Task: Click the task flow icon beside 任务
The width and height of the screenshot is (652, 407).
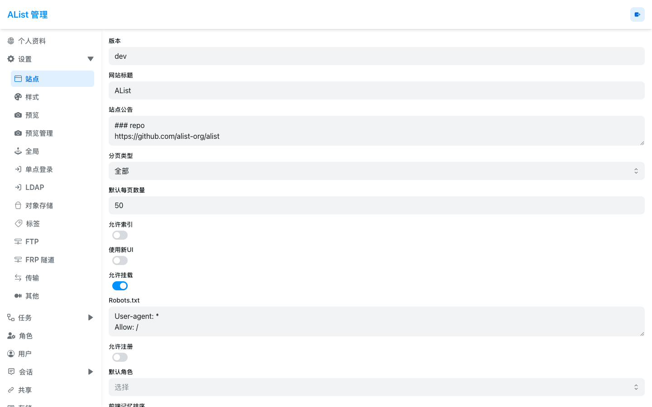Action: click(x=11, y=317)
